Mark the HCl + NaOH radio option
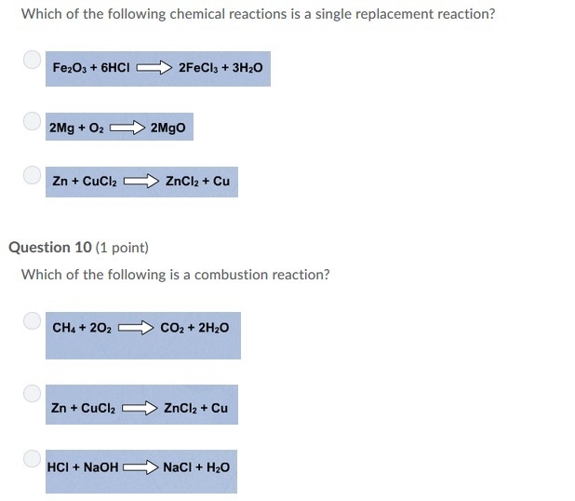The image size is (575, 501). (32, 458)
